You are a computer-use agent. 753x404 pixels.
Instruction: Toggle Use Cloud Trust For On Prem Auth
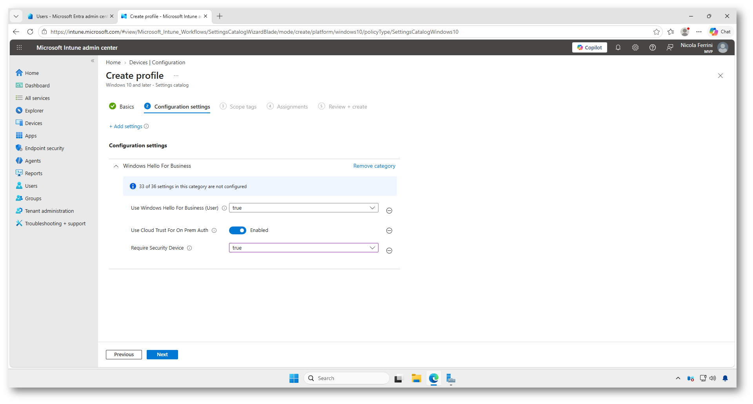point(238,230)
